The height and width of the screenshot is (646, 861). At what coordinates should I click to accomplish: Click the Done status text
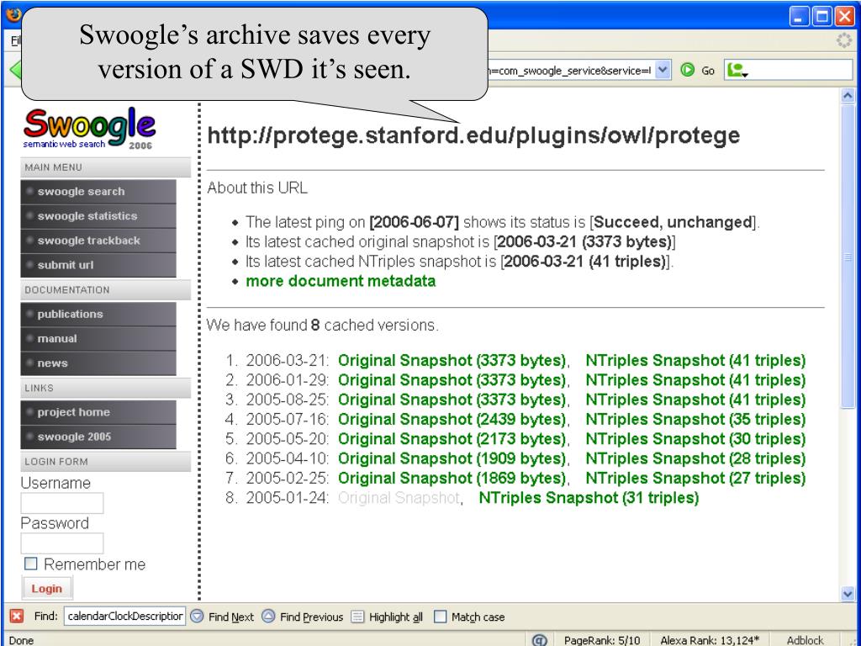(x=21, y=640)
